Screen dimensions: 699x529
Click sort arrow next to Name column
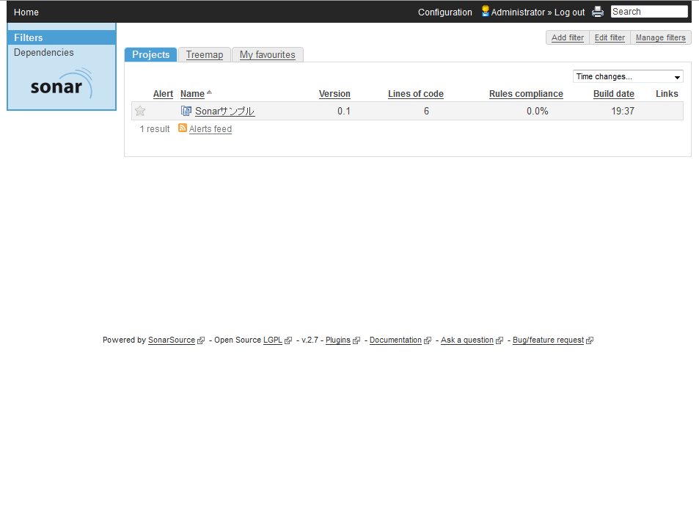click(210, 92)
